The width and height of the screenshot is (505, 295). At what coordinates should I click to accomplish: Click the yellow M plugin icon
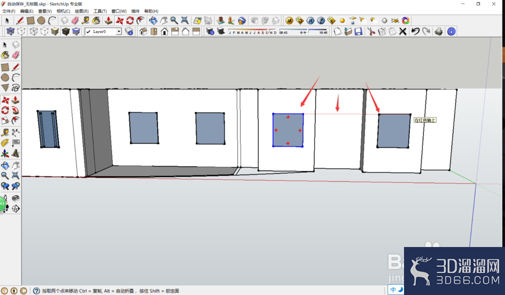pyautogui.click(x=289, y=21)
